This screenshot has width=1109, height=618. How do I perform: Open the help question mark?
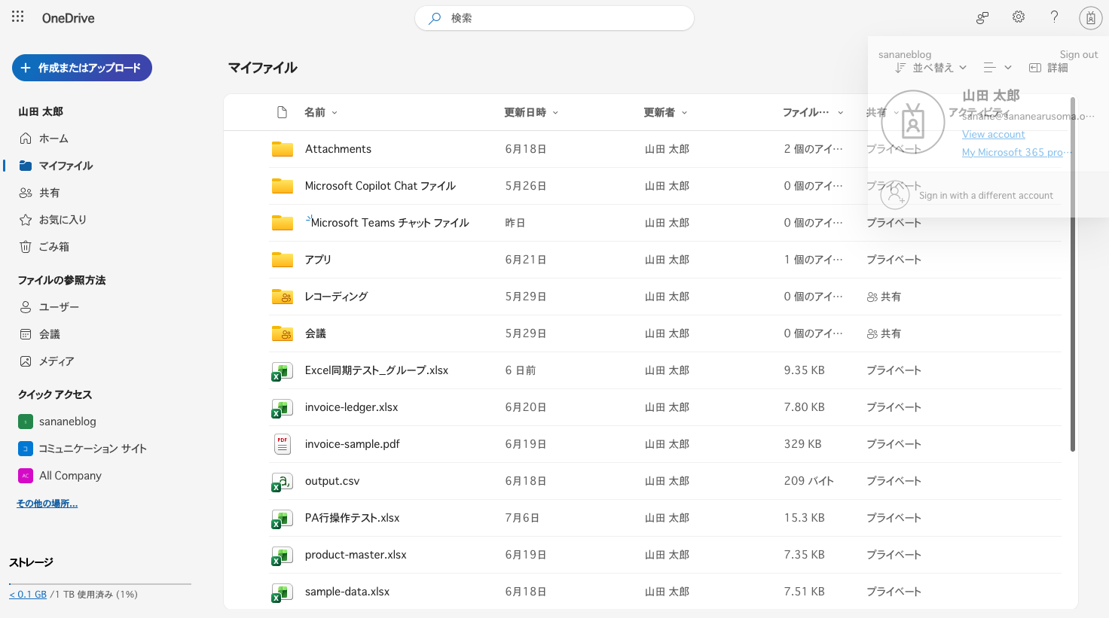click(x=1055, y=17)
